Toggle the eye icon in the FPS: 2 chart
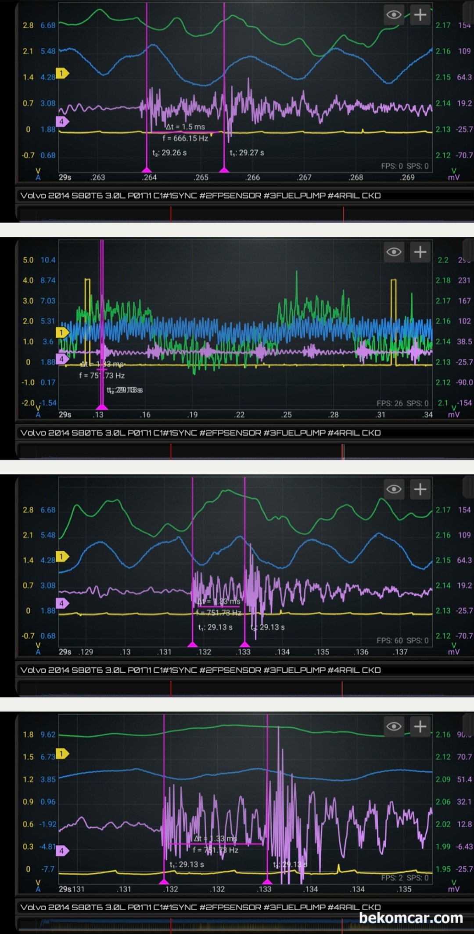Image resolution: width=474 pixels, height=934 pixels. coord(394,726)
